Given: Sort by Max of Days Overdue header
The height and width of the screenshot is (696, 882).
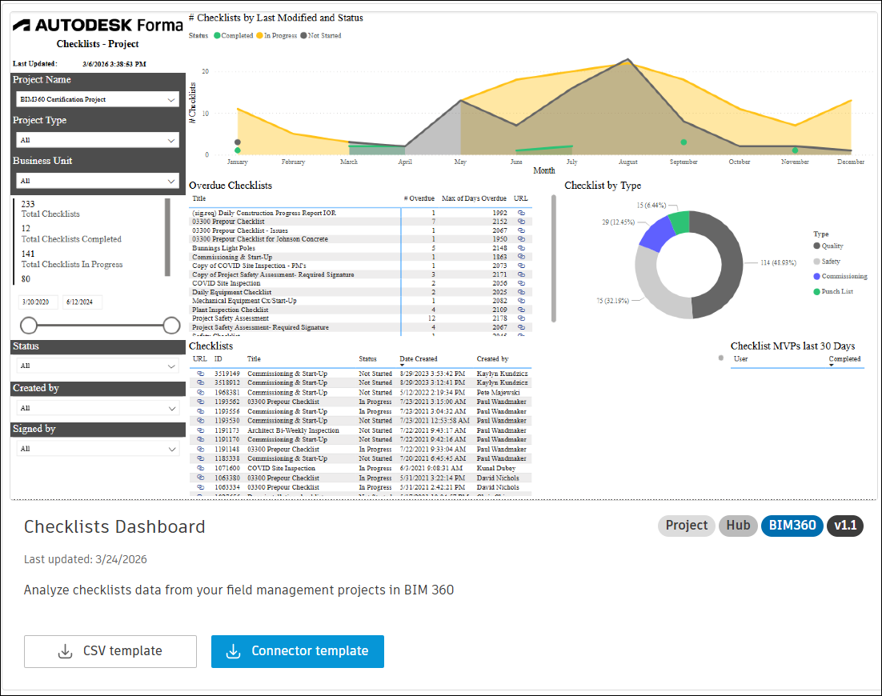Looking at the screenshot, I should (474, 198).
